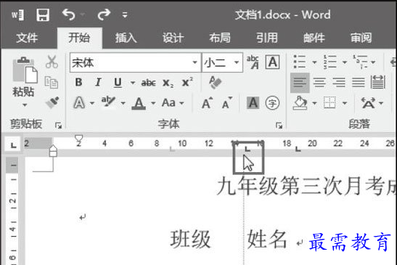Screen dimensions: 397x265
Task: Switch to the 设计 ribbon tab
Action: [173, 38]
